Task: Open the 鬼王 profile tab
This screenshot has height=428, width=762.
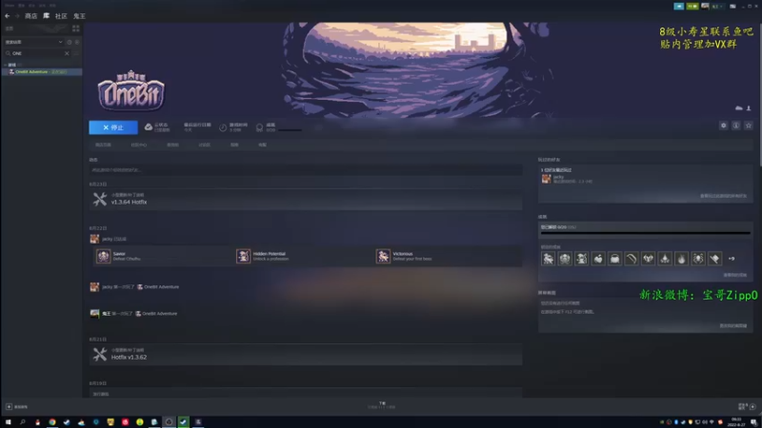Action: pyautogui.click(x=79, y=16)
